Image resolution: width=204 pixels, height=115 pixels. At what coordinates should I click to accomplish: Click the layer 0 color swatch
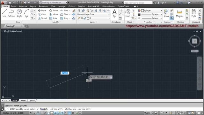(88, 18)
